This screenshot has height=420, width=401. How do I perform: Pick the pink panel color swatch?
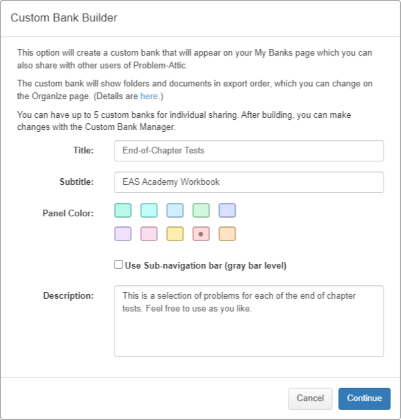[x=149, y=234]
